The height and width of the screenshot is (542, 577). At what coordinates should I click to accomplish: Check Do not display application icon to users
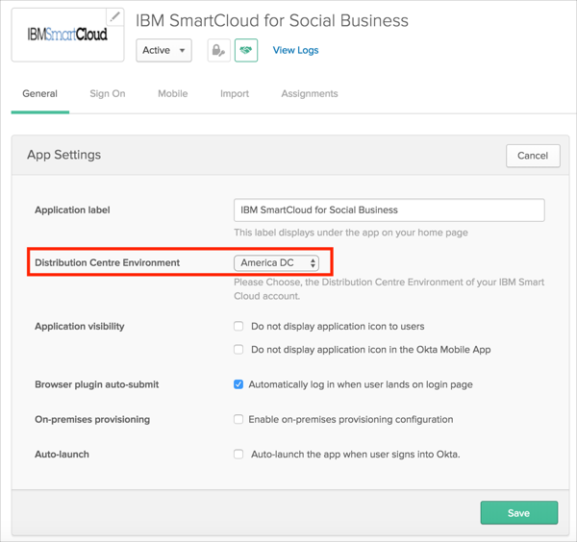238,327
